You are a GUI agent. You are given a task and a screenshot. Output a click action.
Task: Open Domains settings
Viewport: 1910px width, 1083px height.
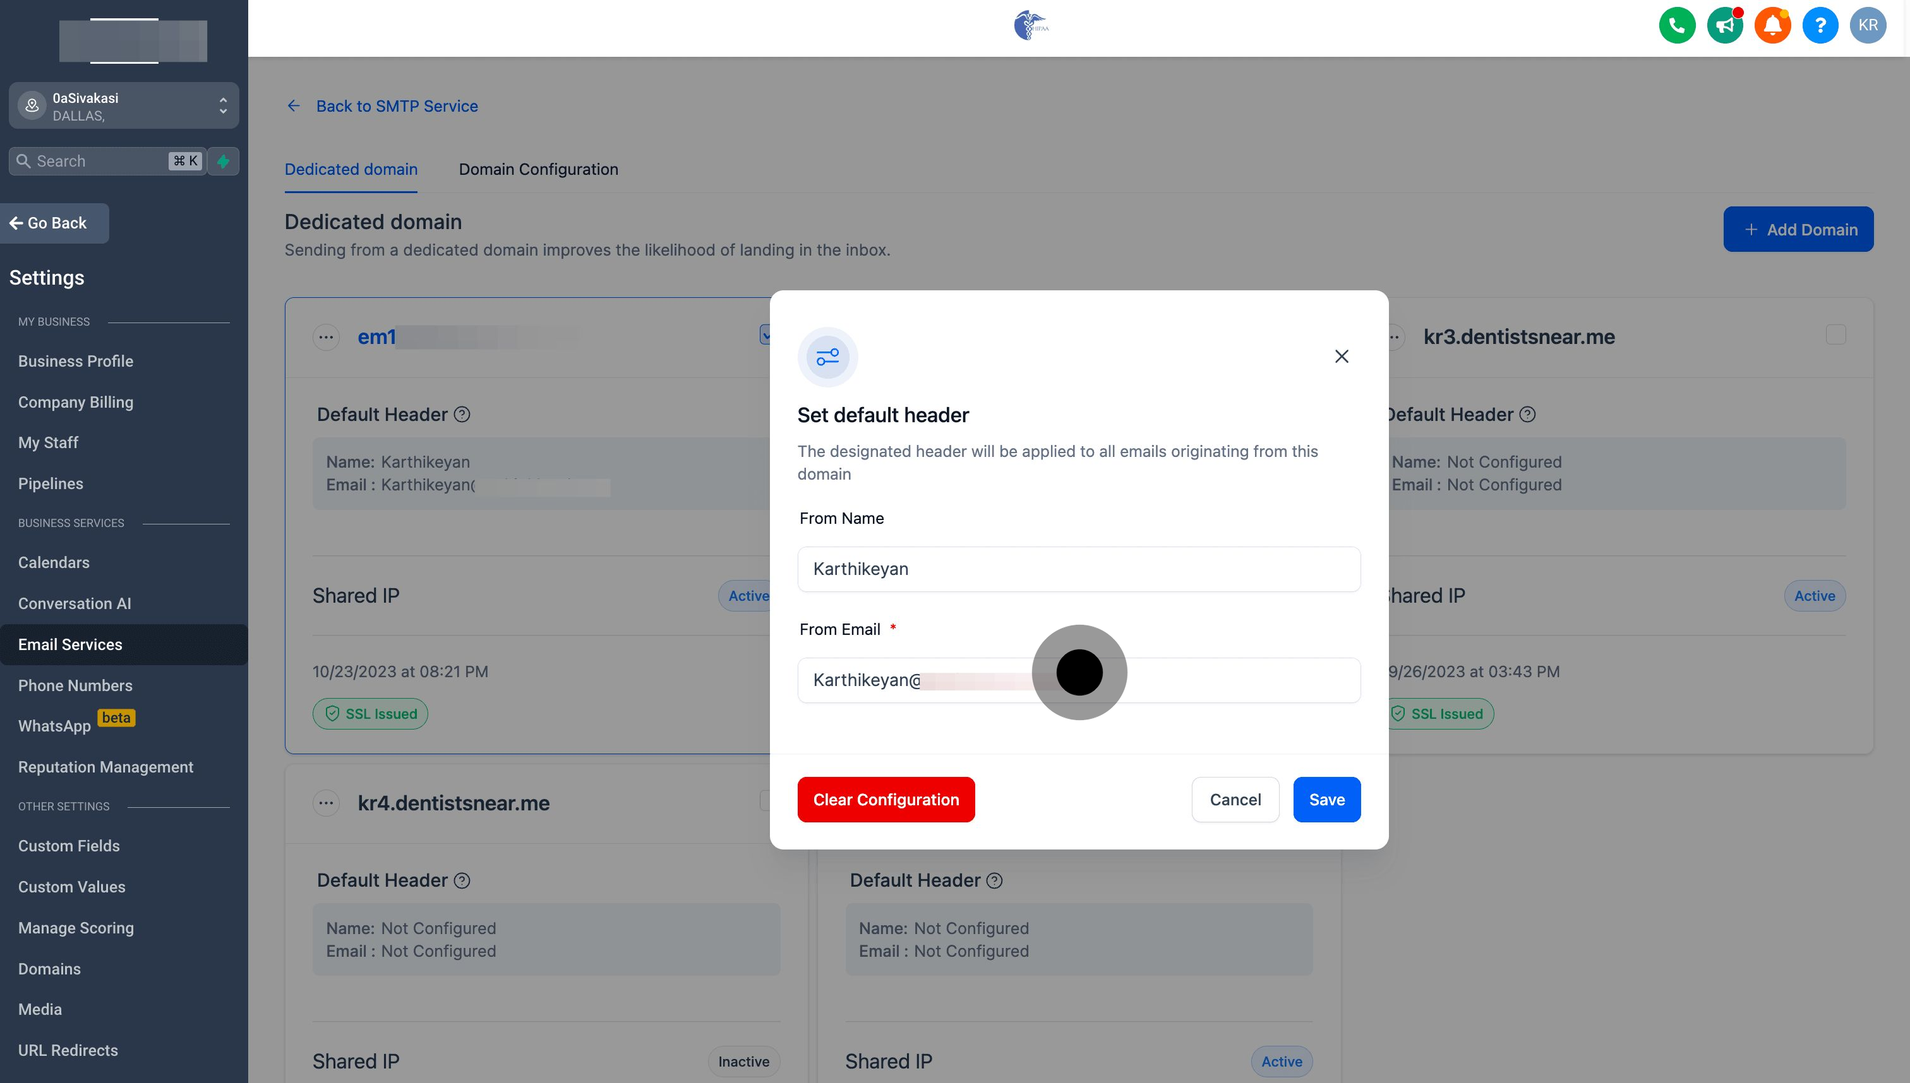(x=49, y=968)
